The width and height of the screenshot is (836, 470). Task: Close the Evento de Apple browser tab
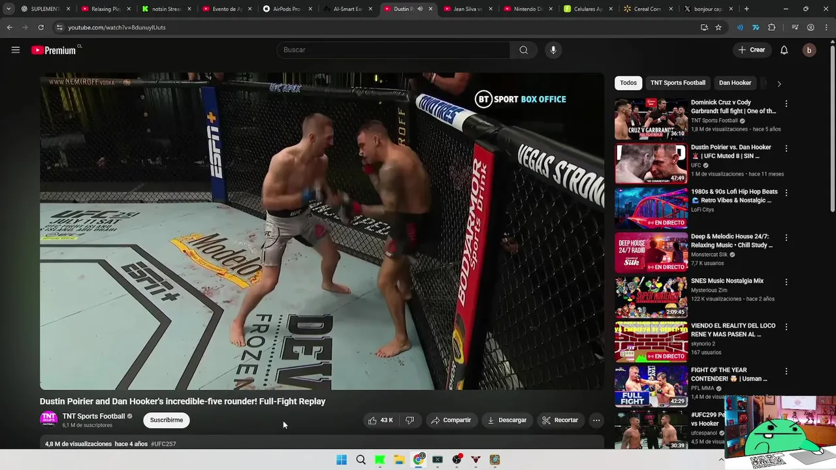click(249, 9)
